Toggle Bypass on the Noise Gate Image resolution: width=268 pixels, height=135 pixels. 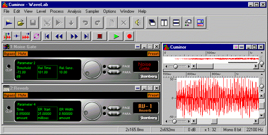[10, 54]
